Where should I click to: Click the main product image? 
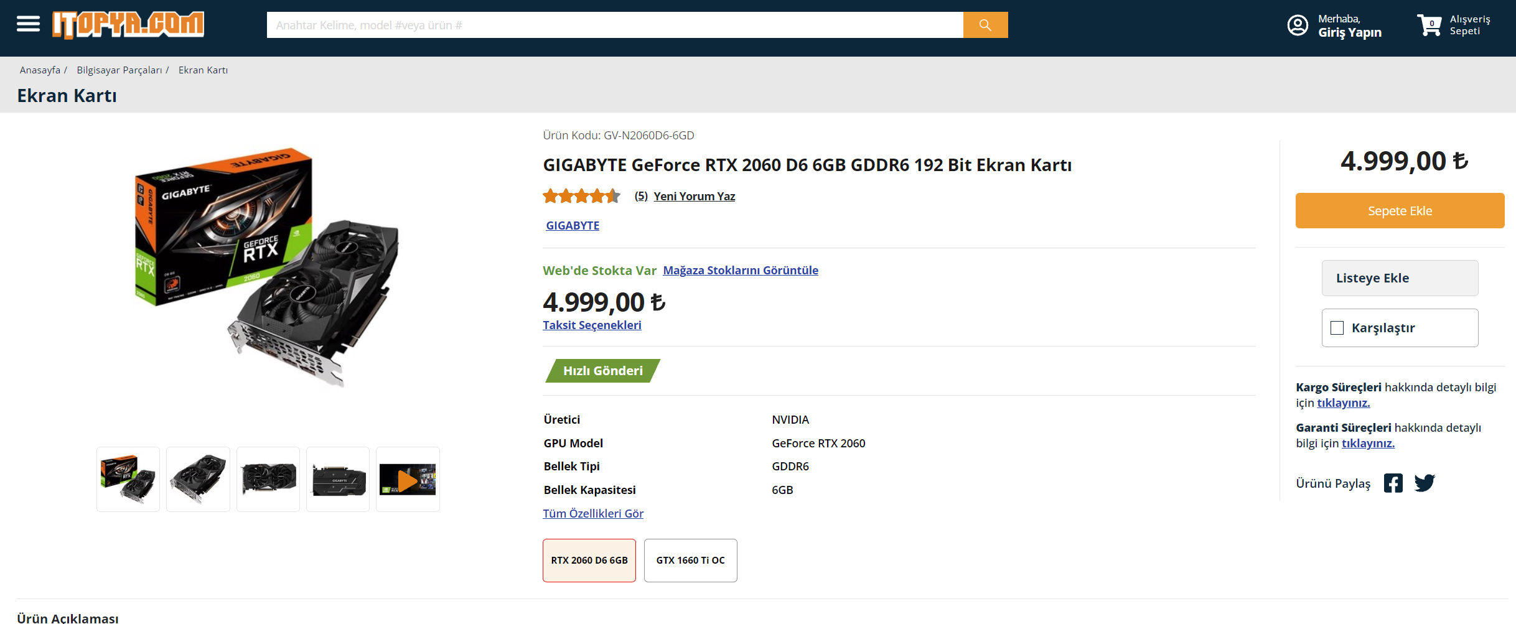tap(268, 268)
